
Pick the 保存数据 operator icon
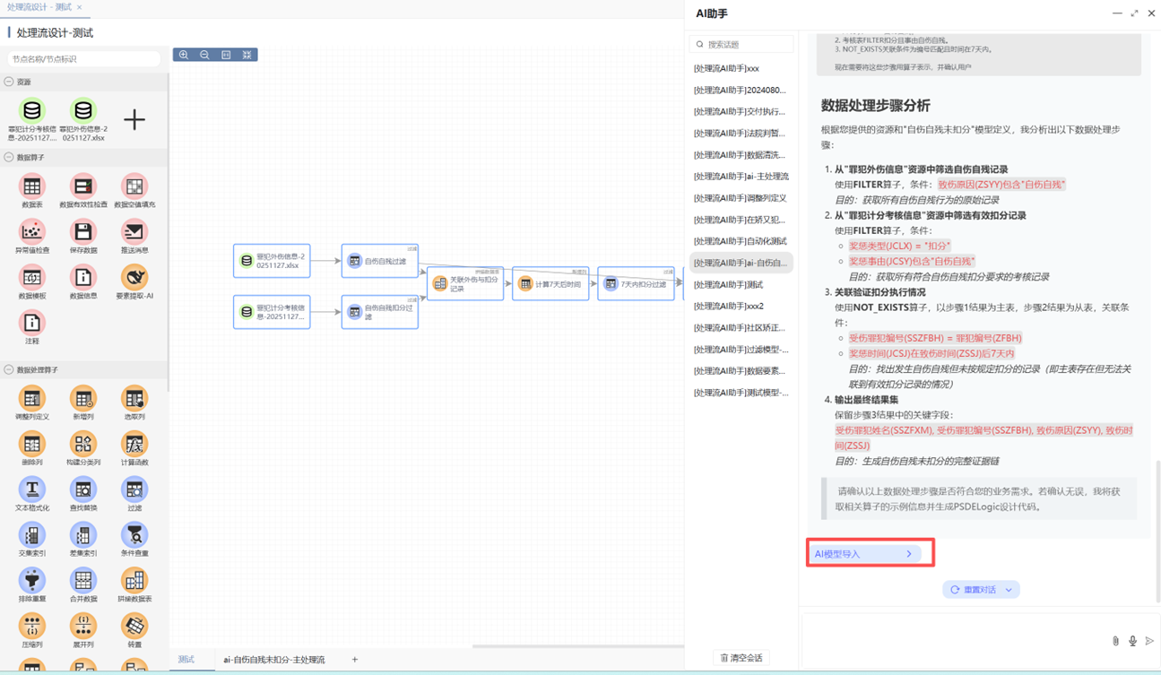[83, 232]
